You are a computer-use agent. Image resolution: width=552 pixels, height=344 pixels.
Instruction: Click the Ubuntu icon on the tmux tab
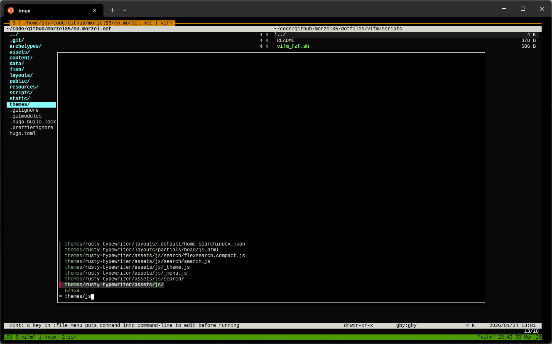point(11,10)
